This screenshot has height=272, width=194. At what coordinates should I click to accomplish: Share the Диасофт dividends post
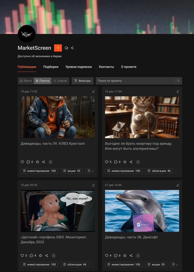point(131,256)
